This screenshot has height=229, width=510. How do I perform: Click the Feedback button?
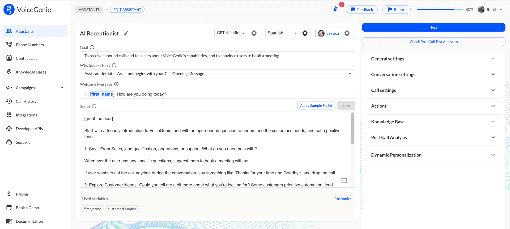click(x=362, y=10)
